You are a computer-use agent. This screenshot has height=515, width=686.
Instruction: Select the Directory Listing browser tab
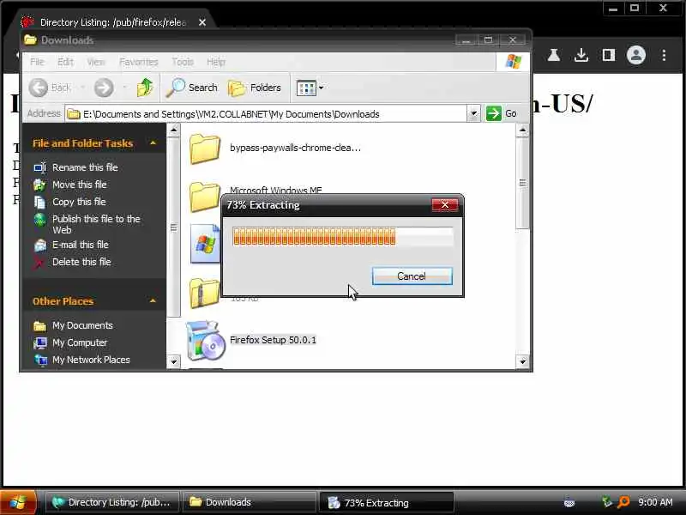click(x=110, y=22)
